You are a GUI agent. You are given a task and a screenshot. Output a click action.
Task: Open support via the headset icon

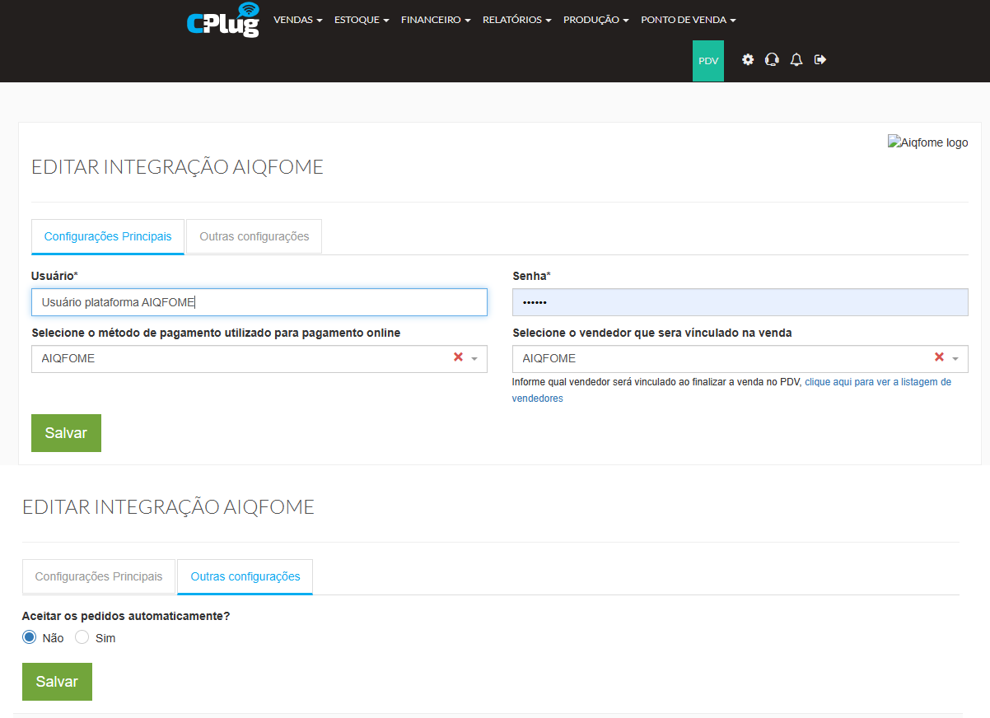(772, 59)
